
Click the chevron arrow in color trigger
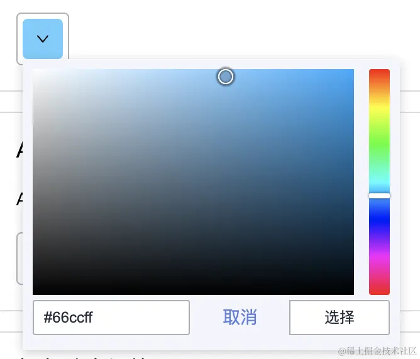(43, 39)
